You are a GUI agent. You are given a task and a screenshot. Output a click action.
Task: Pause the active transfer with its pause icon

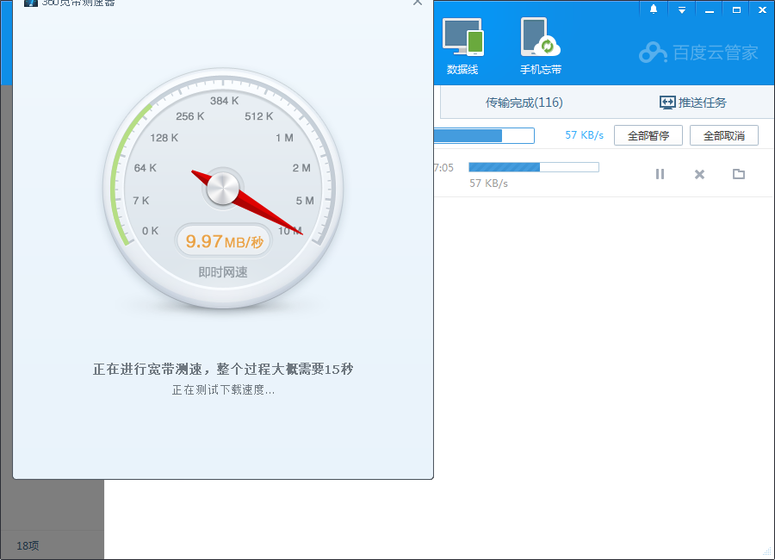pyautogui.click(x=660, y=174)
